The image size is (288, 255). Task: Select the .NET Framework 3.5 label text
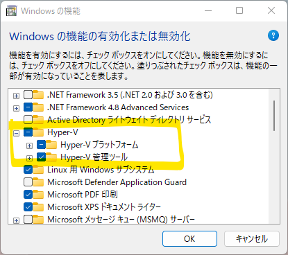pos(130,95)
